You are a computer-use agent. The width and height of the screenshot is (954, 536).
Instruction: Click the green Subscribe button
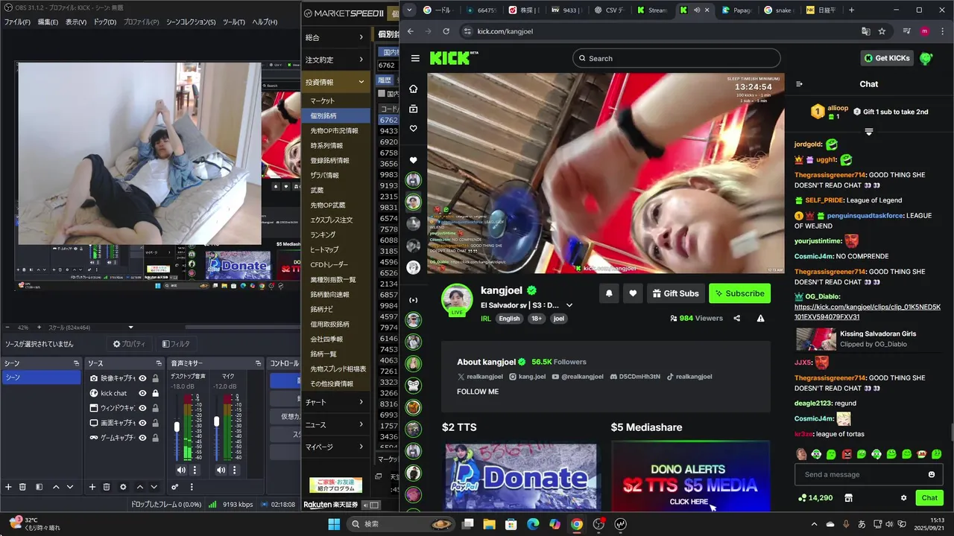pos(739,293)
